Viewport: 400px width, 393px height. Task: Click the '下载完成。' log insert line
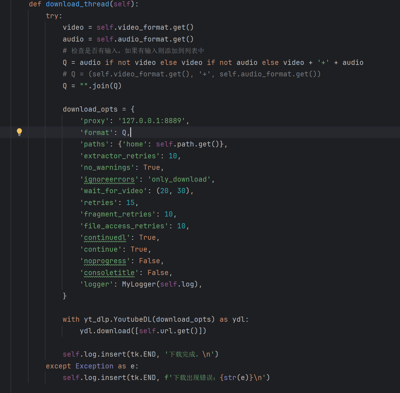pyautogui.click(x=141, y=354)
